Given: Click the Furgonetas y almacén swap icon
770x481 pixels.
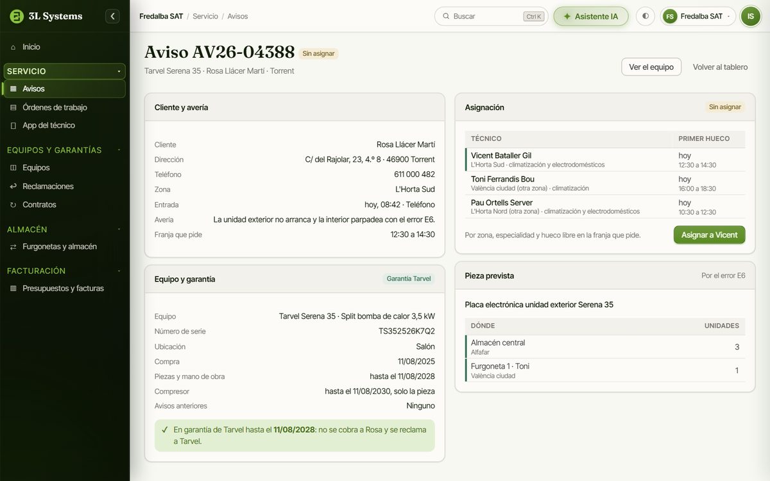Looking at the screenshot, I should tap(13, 247).
